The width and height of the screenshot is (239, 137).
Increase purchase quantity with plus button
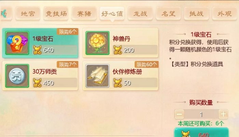coord(223,114)
